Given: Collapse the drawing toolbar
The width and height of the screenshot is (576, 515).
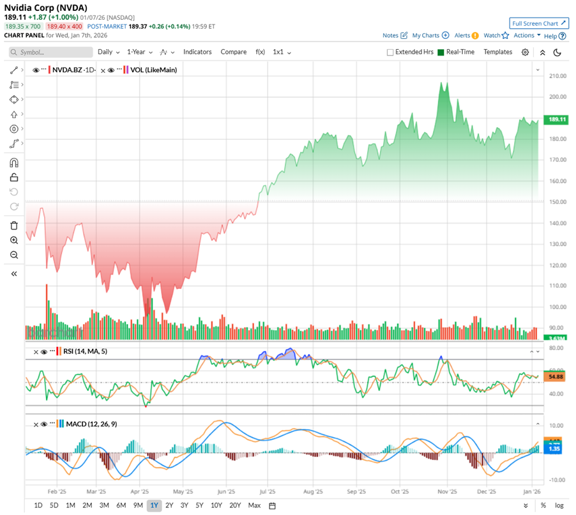Looking at the screenshot, I should pyautogui.click(x=14, y=274).
